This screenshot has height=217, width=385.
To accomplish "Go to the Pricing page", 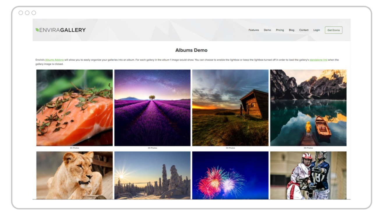I will [x=280, y=30].
